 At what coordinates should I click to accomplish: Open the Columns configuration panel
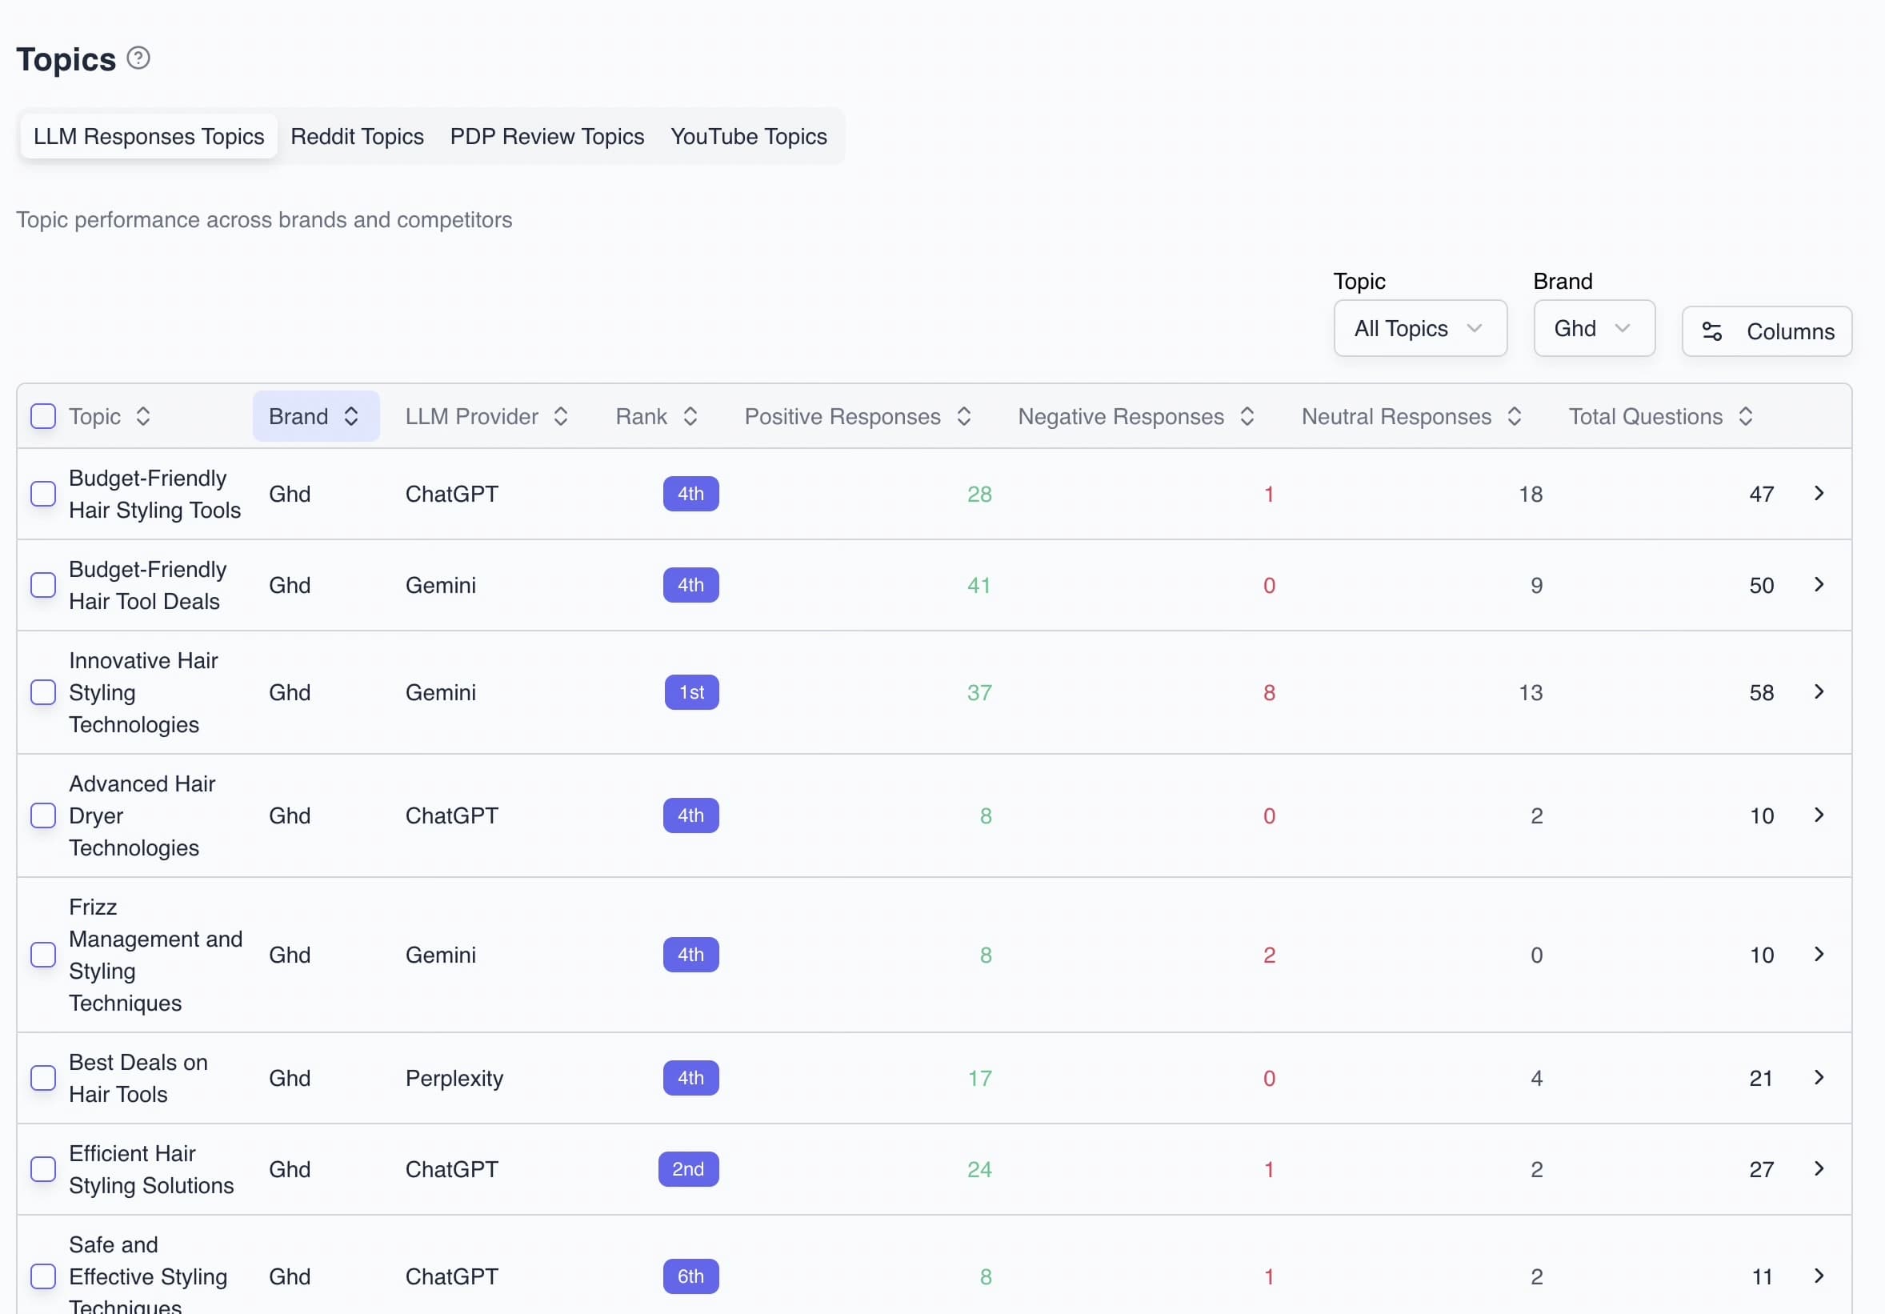point(1767,331)
